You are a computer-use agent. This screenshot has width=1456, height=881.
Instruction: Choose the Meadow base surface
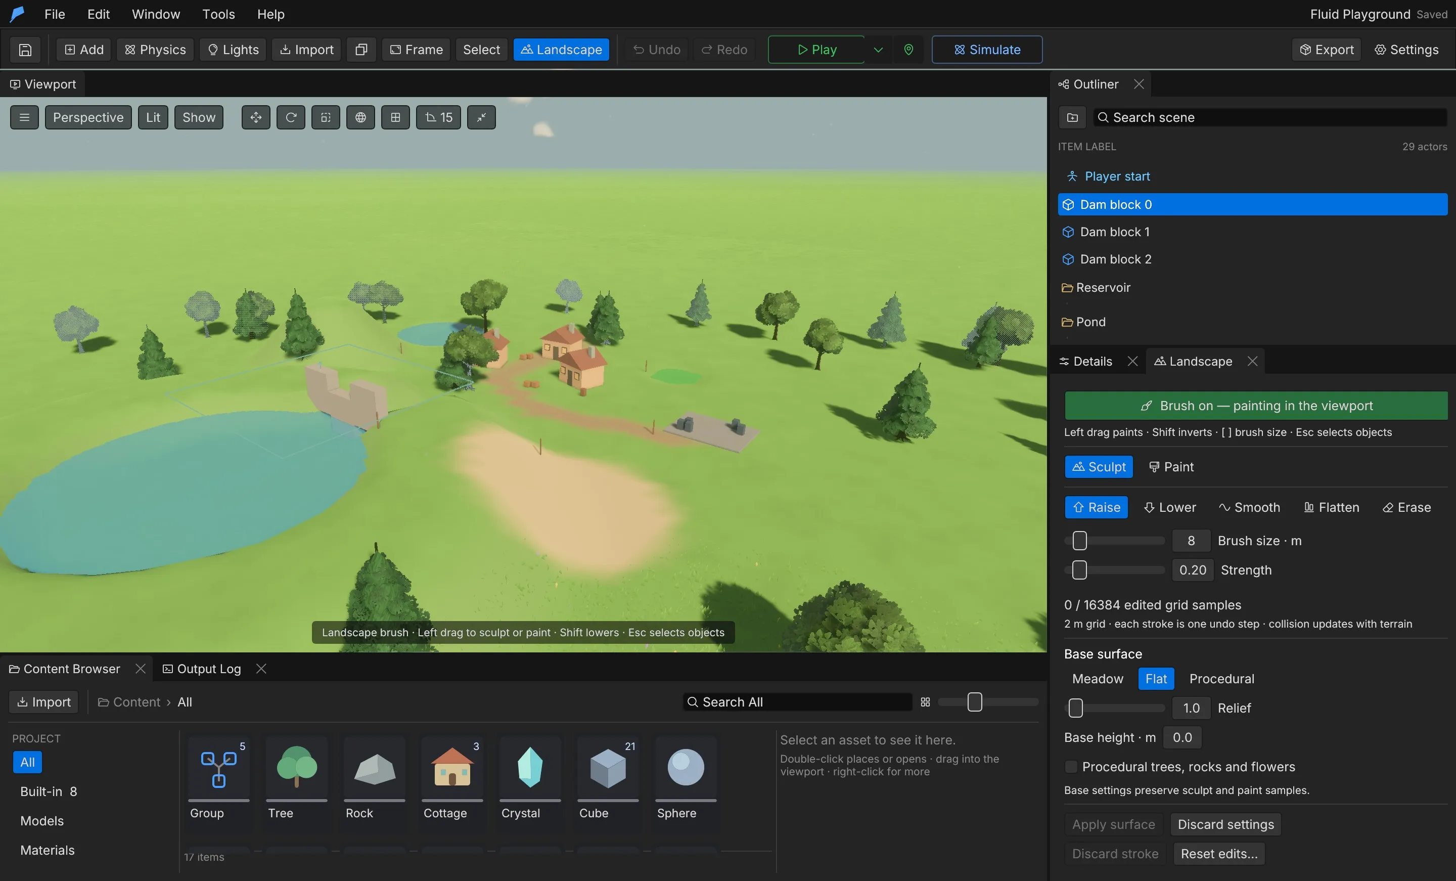click(x=1098, y=679)
